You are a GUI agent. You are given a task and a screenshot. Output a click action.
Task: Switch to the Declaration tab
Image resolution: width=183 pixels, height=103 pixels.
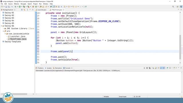tap(57, 68)
